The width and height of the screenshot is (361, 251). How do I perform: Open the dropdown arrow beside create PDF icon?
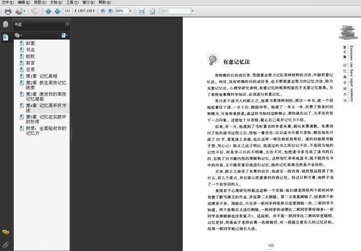pos(25,11)
